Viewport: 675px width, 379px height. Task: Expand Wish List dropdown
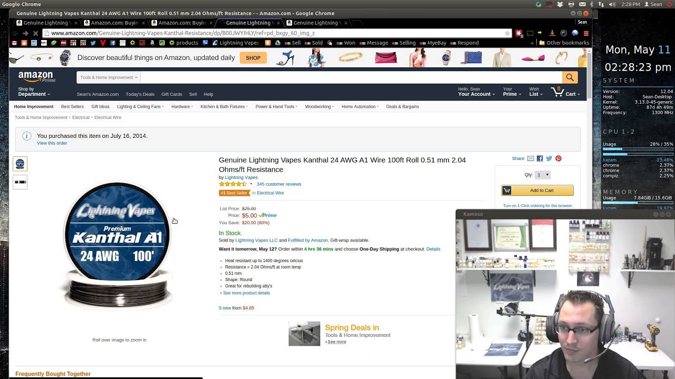pos(536,92)
